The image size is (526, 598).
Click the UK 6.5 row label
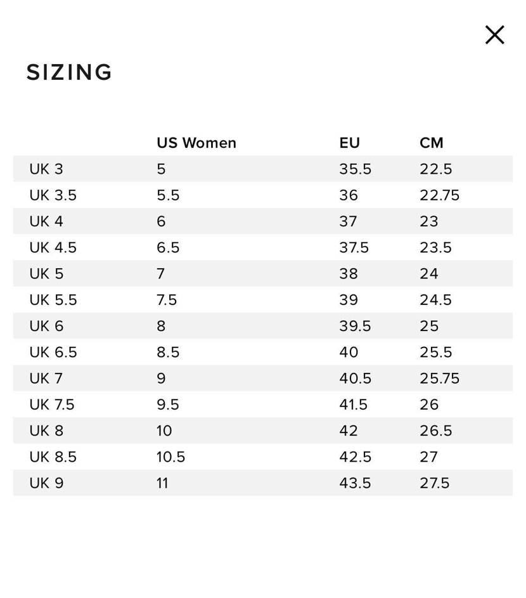[x=53, y=352]
